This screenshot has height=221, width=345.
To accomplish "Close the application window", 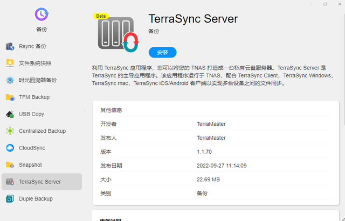I will click(x=340, y=4).
